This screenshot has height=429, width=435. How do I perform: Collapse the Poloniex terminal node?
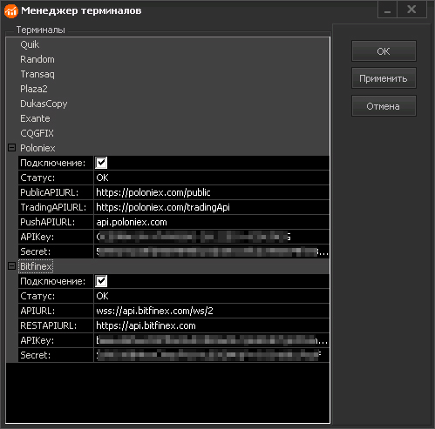tap(11, 148)
